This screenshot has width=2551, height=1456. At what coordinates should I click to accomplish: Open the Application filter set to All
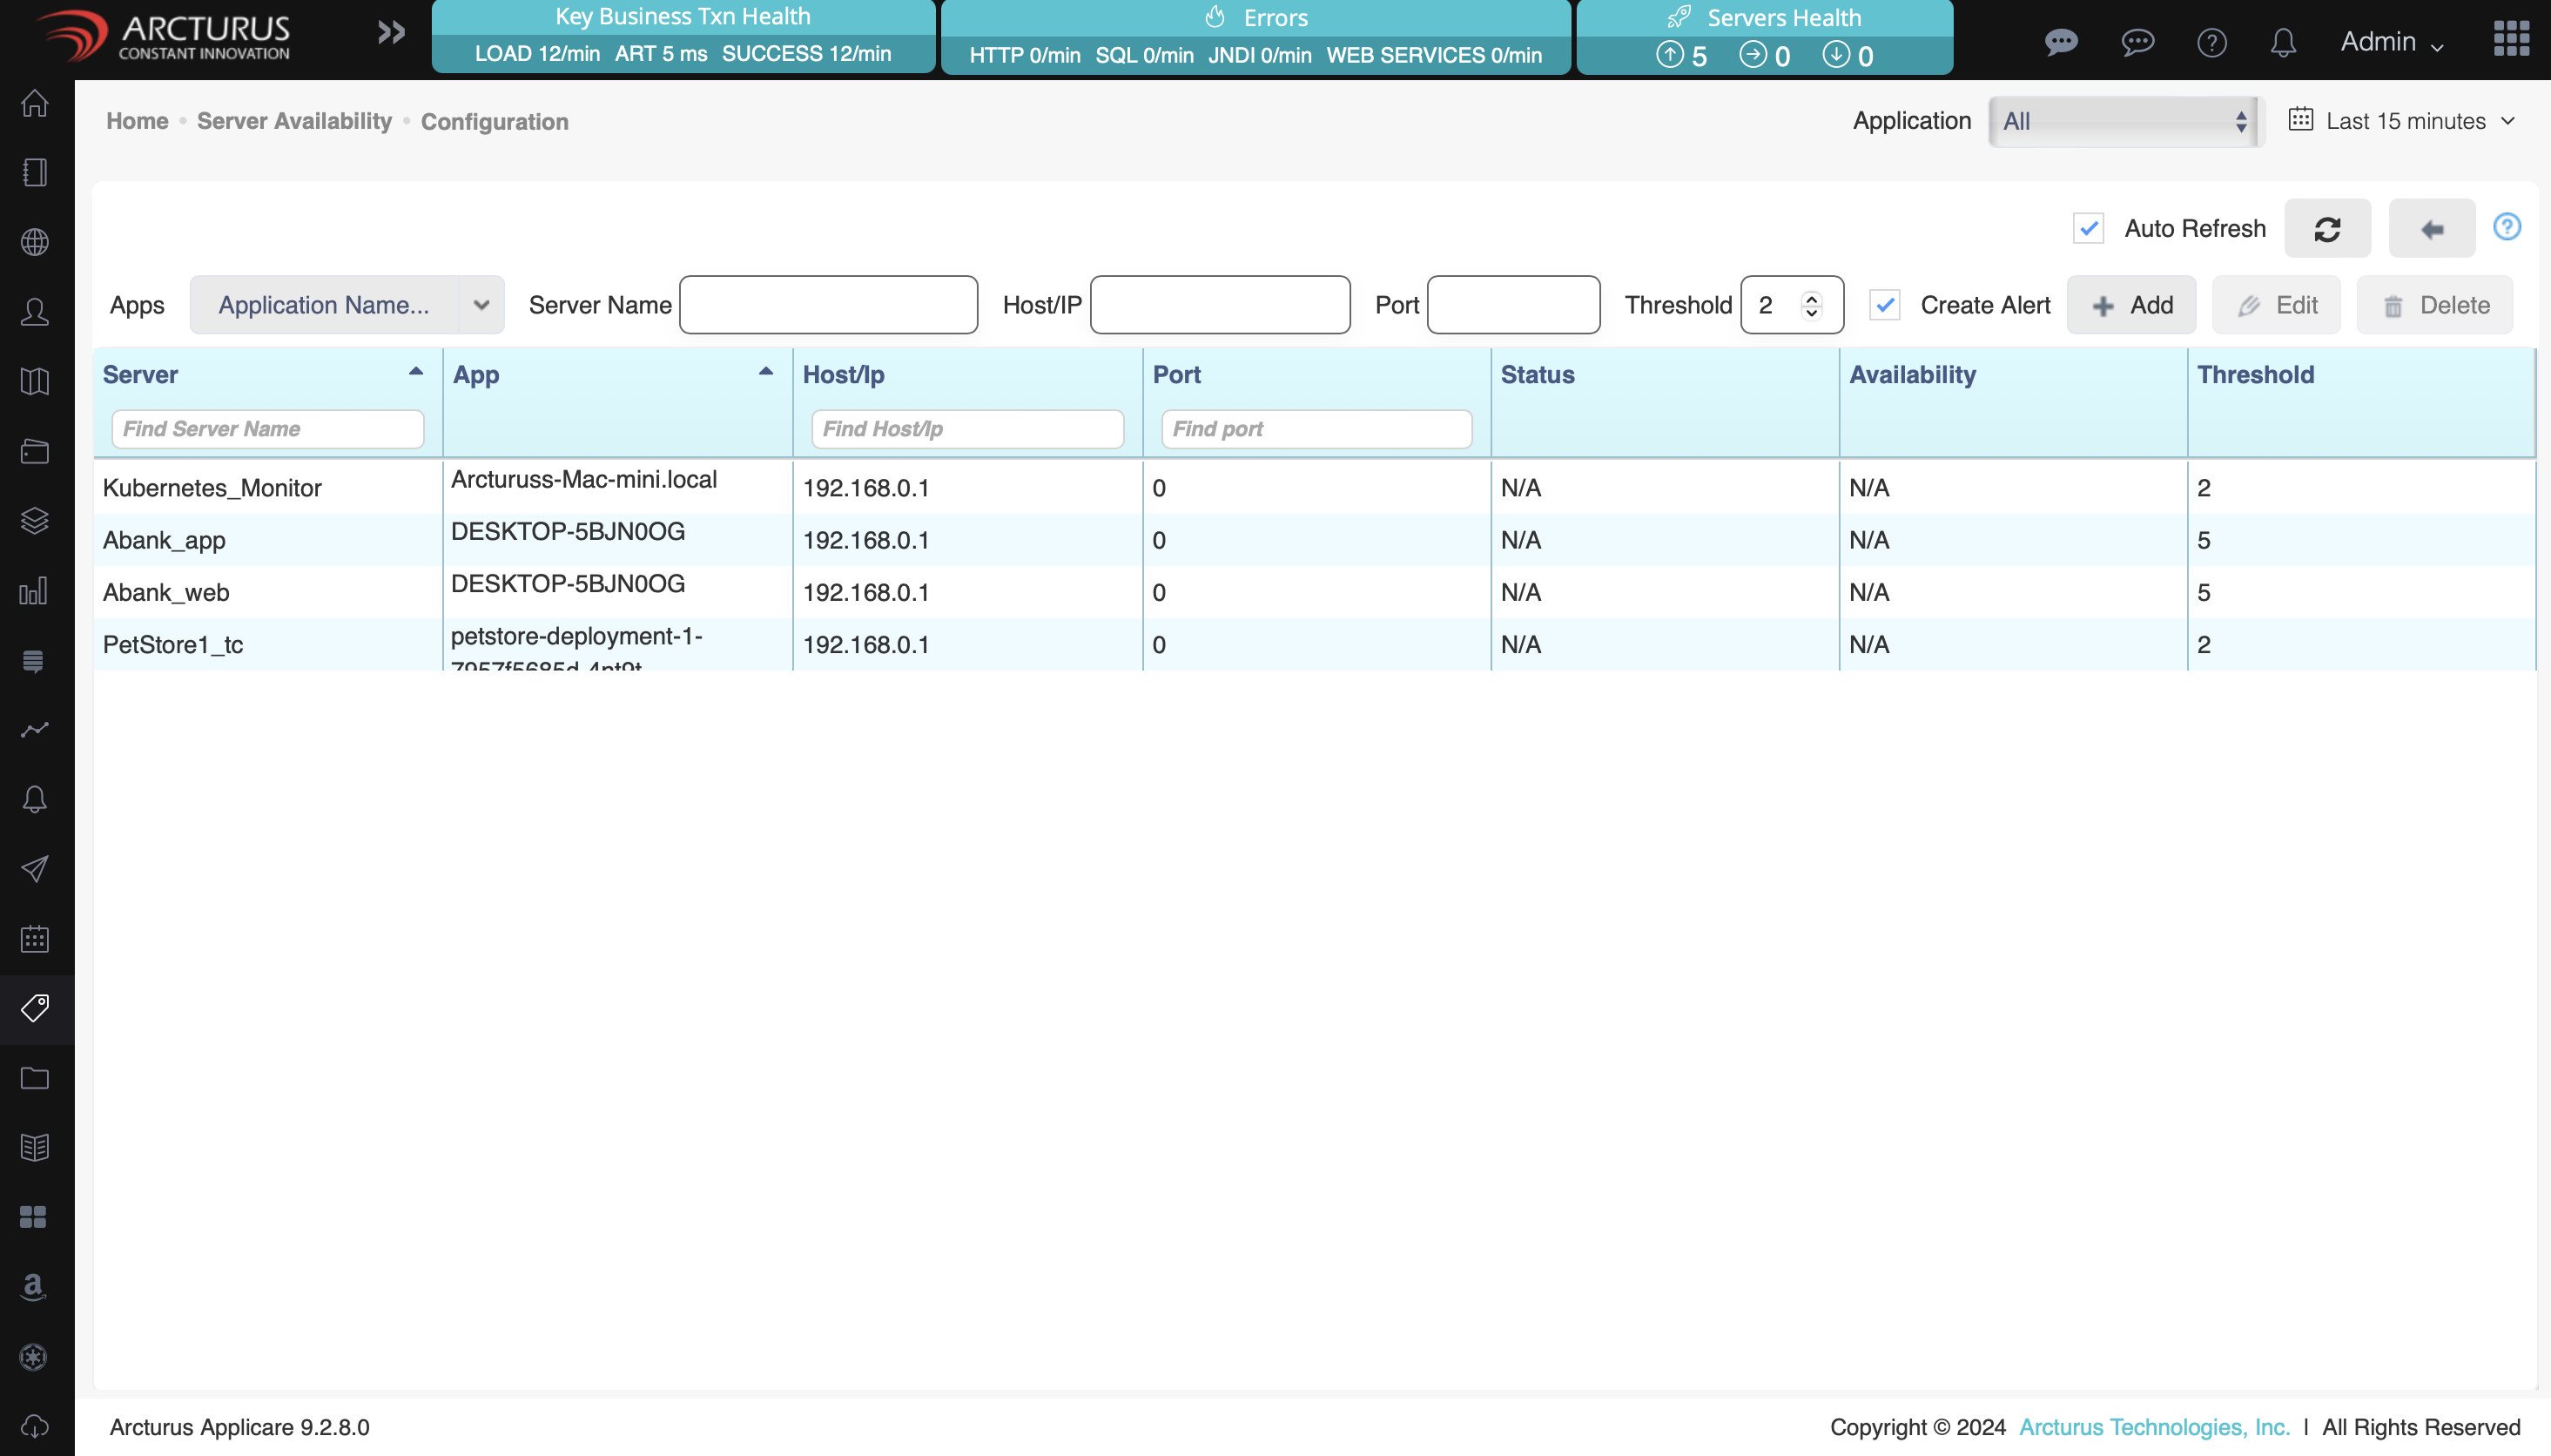click(x=2124, y=120)
